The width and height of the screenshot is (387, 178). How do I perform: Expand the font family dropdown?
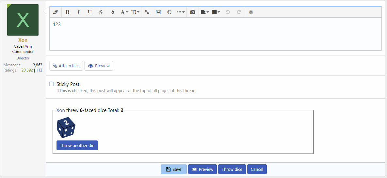(x=124, y=12)
